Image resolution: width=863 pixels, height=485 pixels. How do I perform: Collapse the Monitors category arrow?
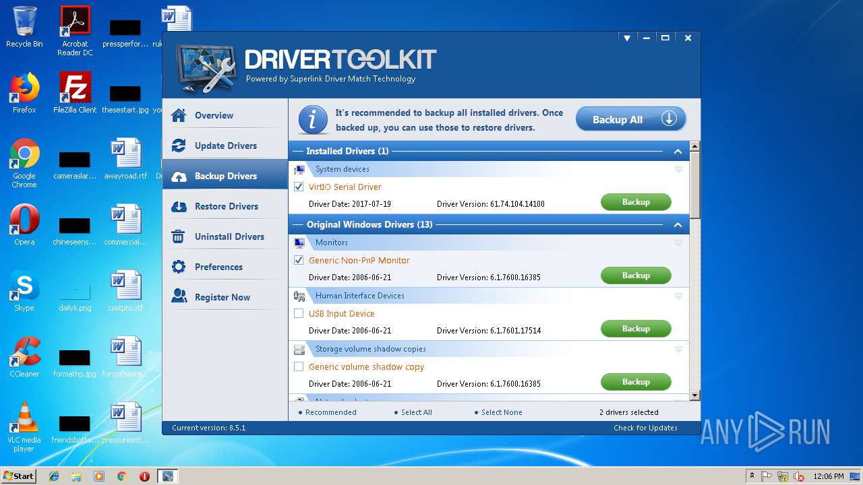(678, 243)
